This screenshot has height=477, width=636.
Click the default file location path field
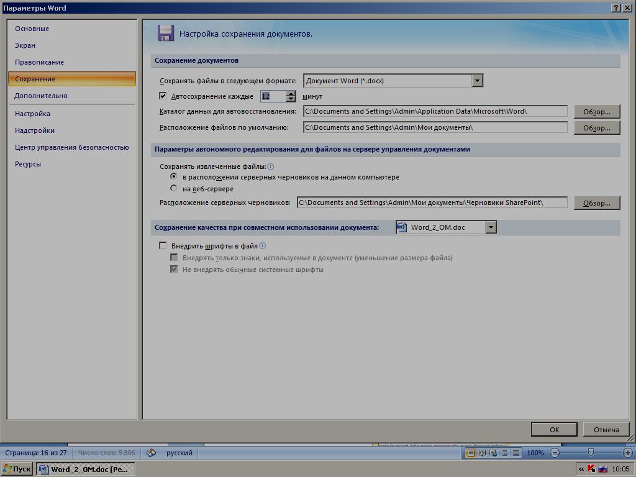[435, 127]
